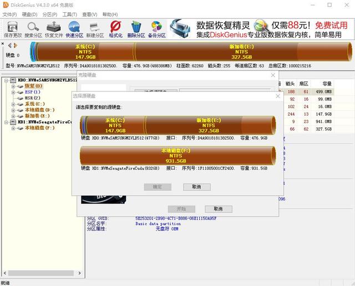Screen dimensions: 355x286
Task: Click the 新建分区 new partition icon
Action: [95, 29]
